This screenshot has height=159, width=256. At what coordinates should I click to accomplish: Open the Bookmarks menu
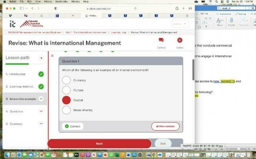pyautogui.click(x=61, y=1)
